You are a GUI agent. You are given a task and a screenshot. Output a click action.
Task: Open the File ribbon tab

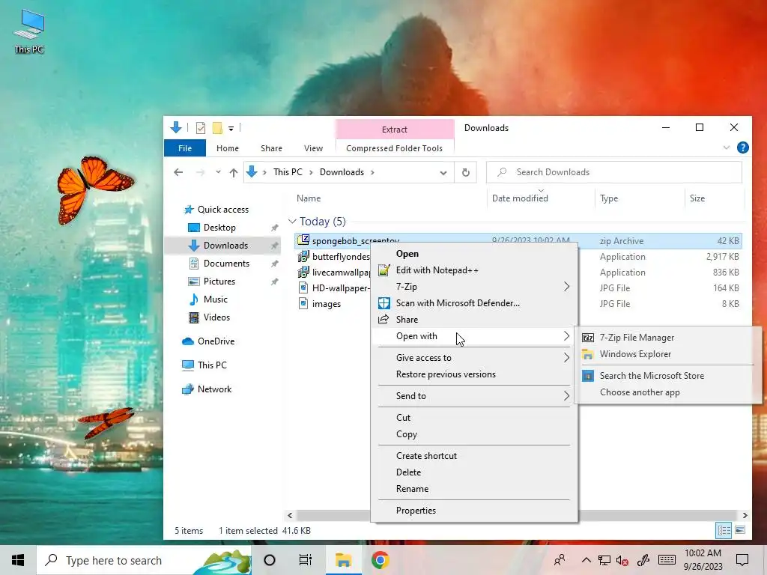(185, 148)
